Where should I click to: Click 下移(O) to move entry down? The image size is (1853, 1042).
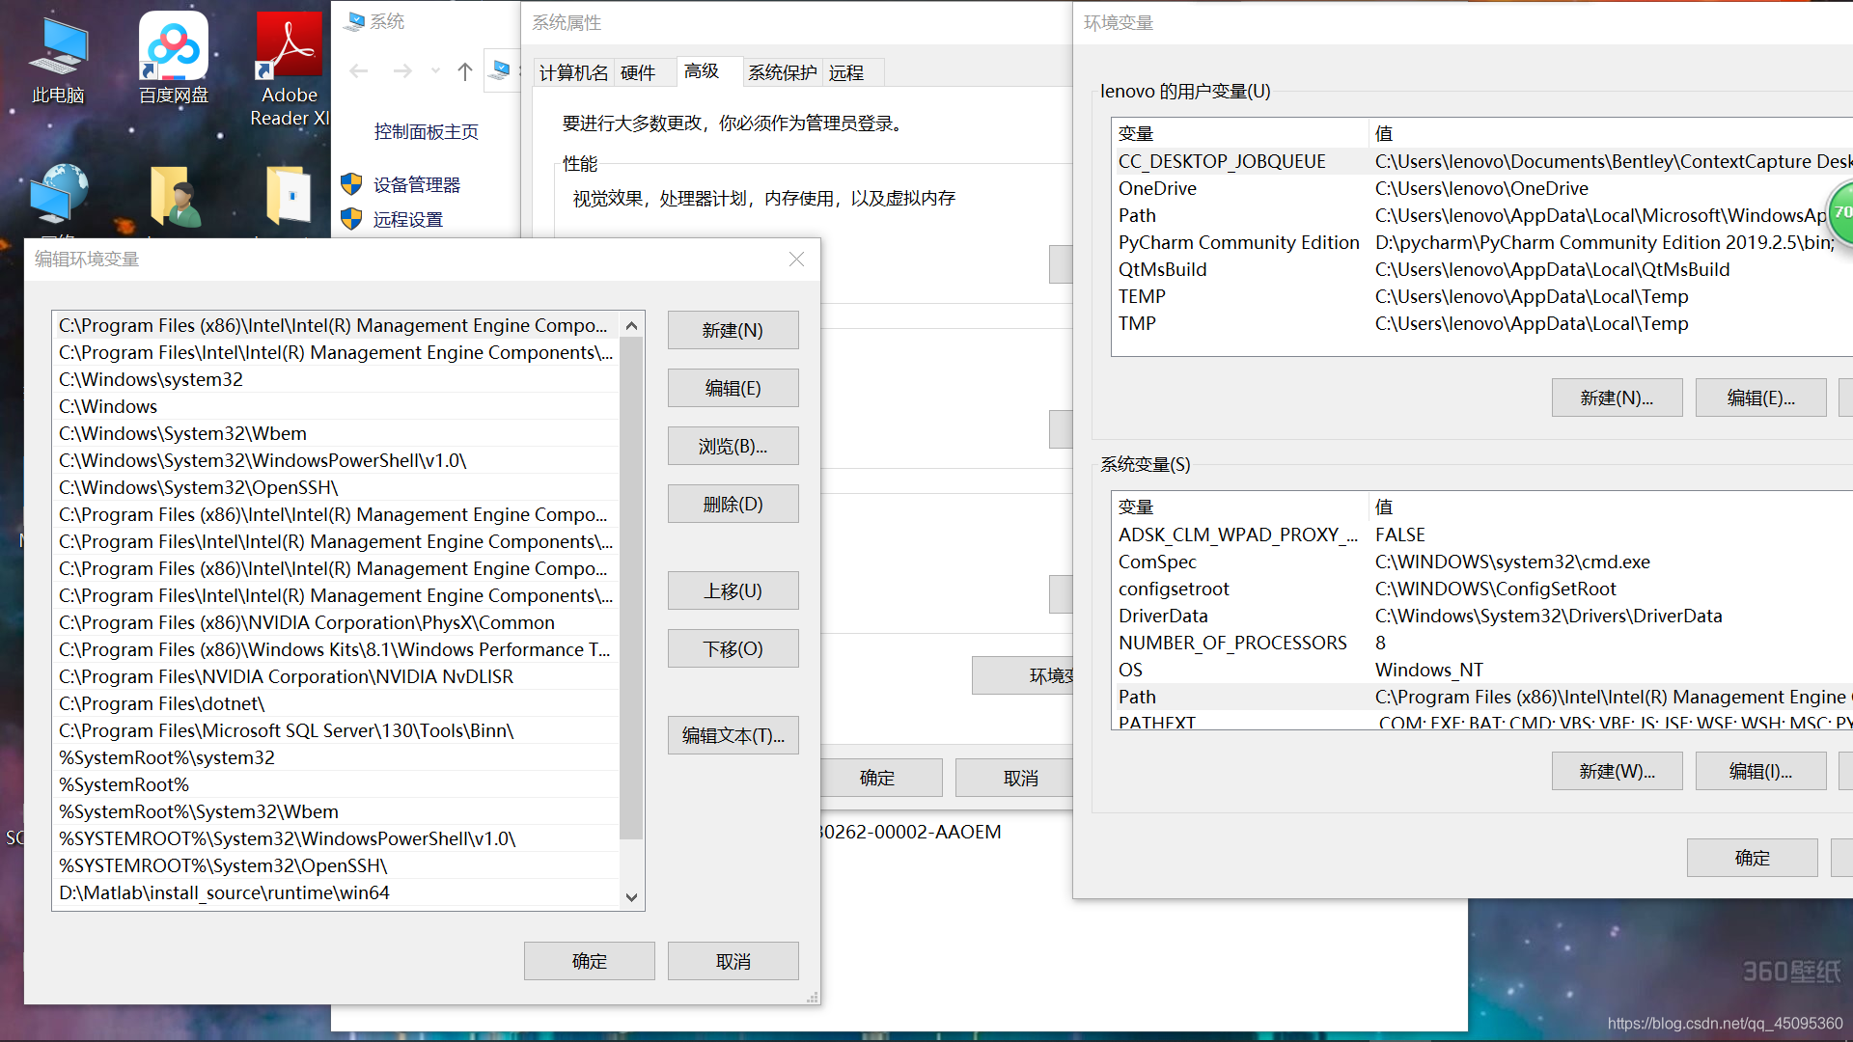[733, 648]
